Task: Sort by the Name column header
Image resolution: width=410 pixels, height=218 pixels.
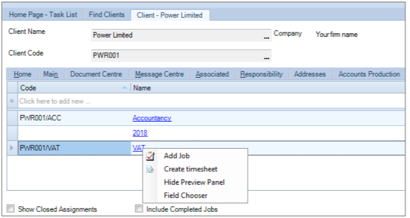Action: (x=268, y=88)
